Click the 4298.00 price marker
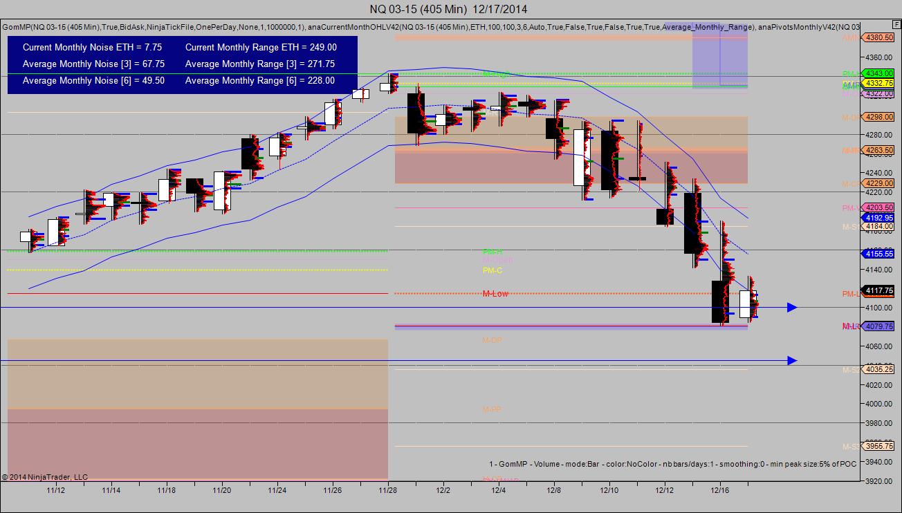The height and width of the screenshot is (513, 902). click(878, 118)
